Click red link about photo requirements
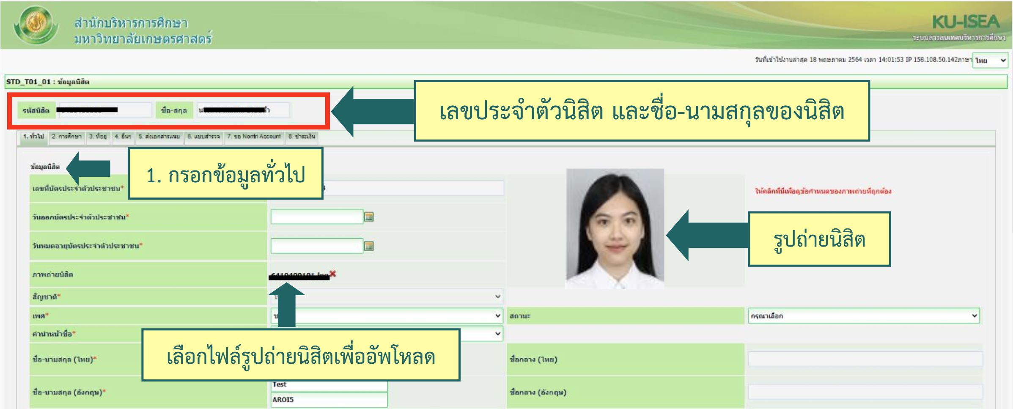This screenshot has height=409, width=1013. (823, 191)
